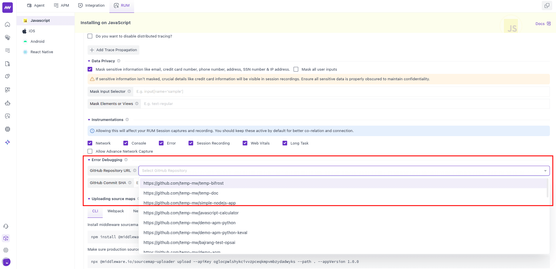Check the Mask all user inputs box
Image resolution: width=556 pixels, height=269 pixels.
(296, 69)
